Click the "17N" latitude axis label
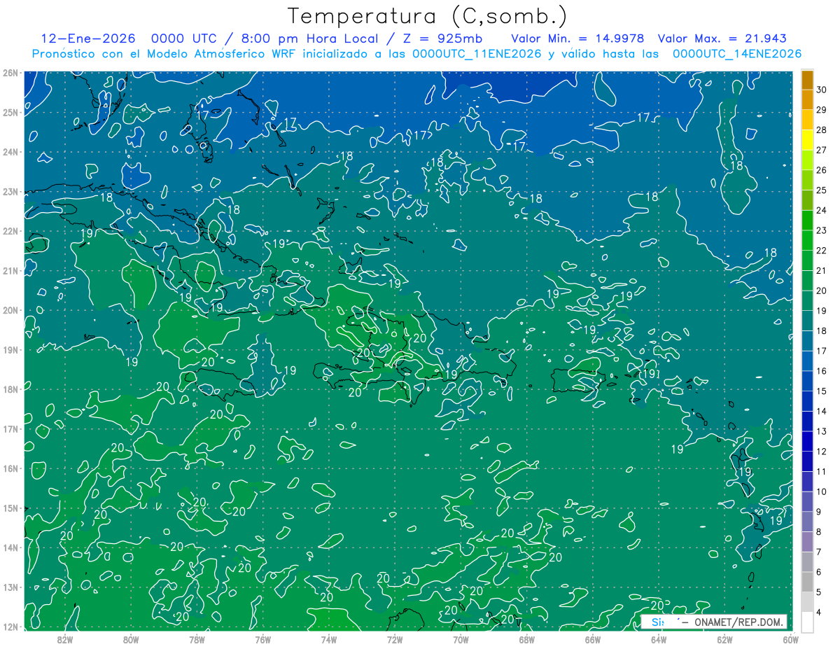Viewport: 840px width, 649px height. 10,428
